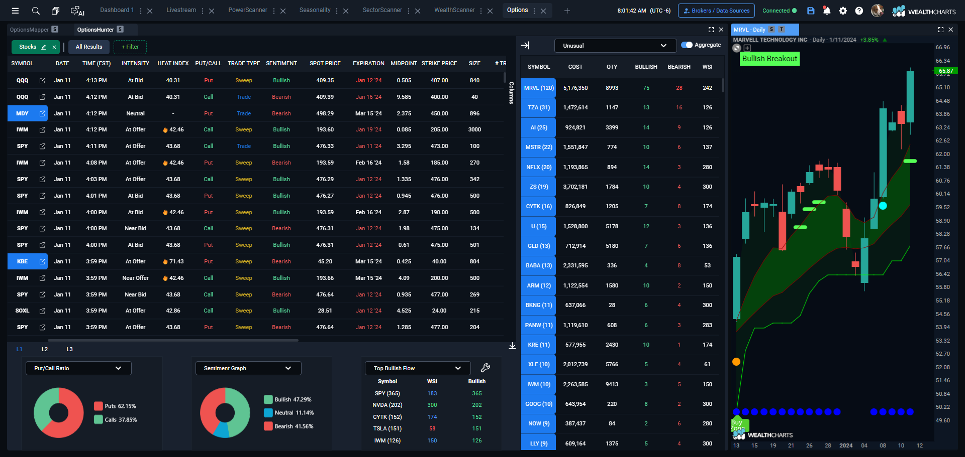Image resolution: width=965 pixels, height=457 pixels.
Task: Select the NFLX (20) symbol button
Action: click(x=539, y=167)
